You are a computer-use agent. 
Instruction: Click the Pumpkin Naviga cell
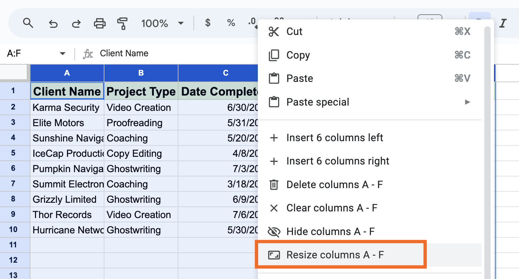pyautogui.click(x=67, y=169)
